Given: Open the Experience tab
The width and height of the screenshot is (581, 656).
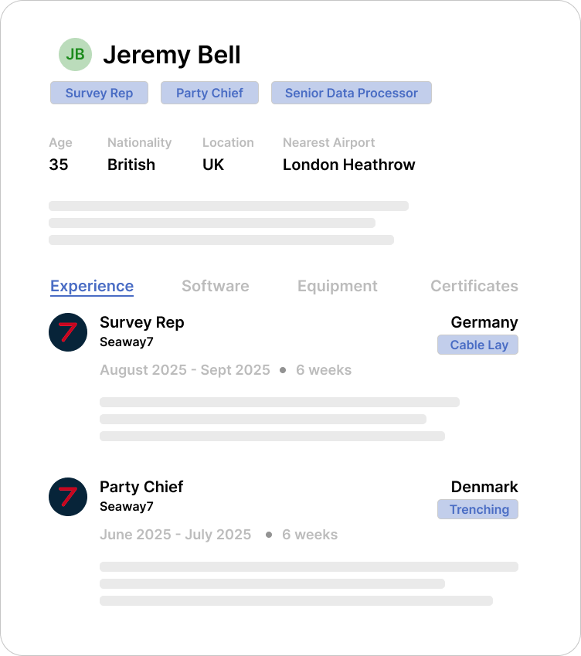Looking at the screenshot, I should pyautogui.click(x=92, y=286).
